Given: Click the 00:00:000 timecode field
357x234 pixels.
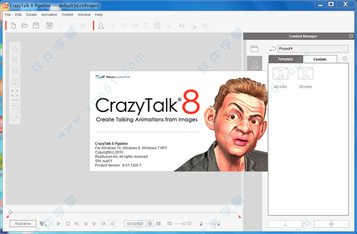Looking at the screenshot, I should [135, 224].
